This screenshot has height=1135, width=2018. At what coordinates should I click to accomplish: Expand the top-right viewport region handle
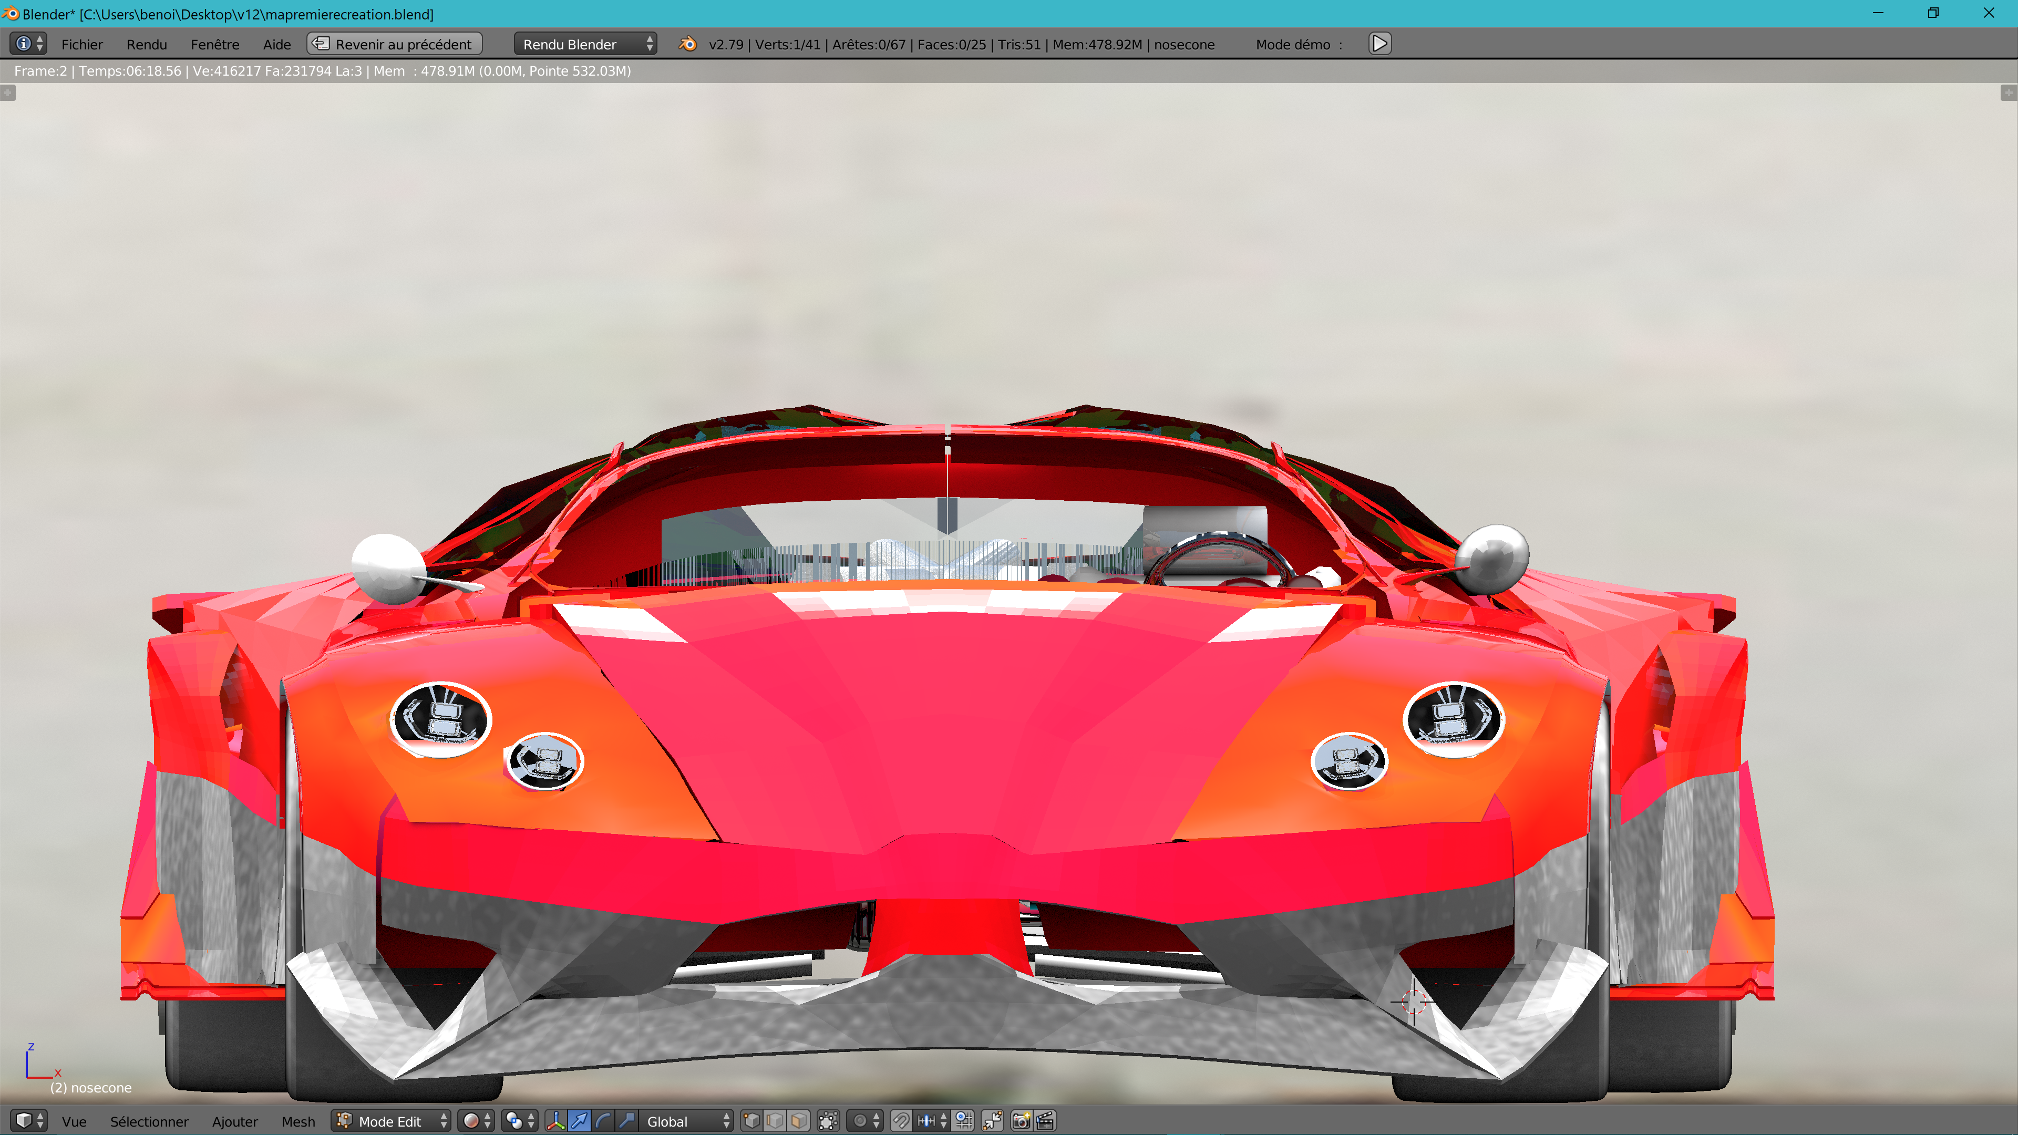click(x=2010, y=92)
